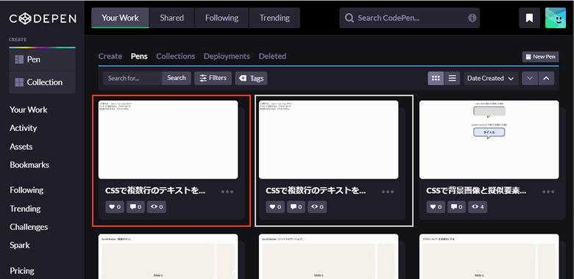574x279 pixels.
Task: Switch to the Following top tab
Action: 222,18
